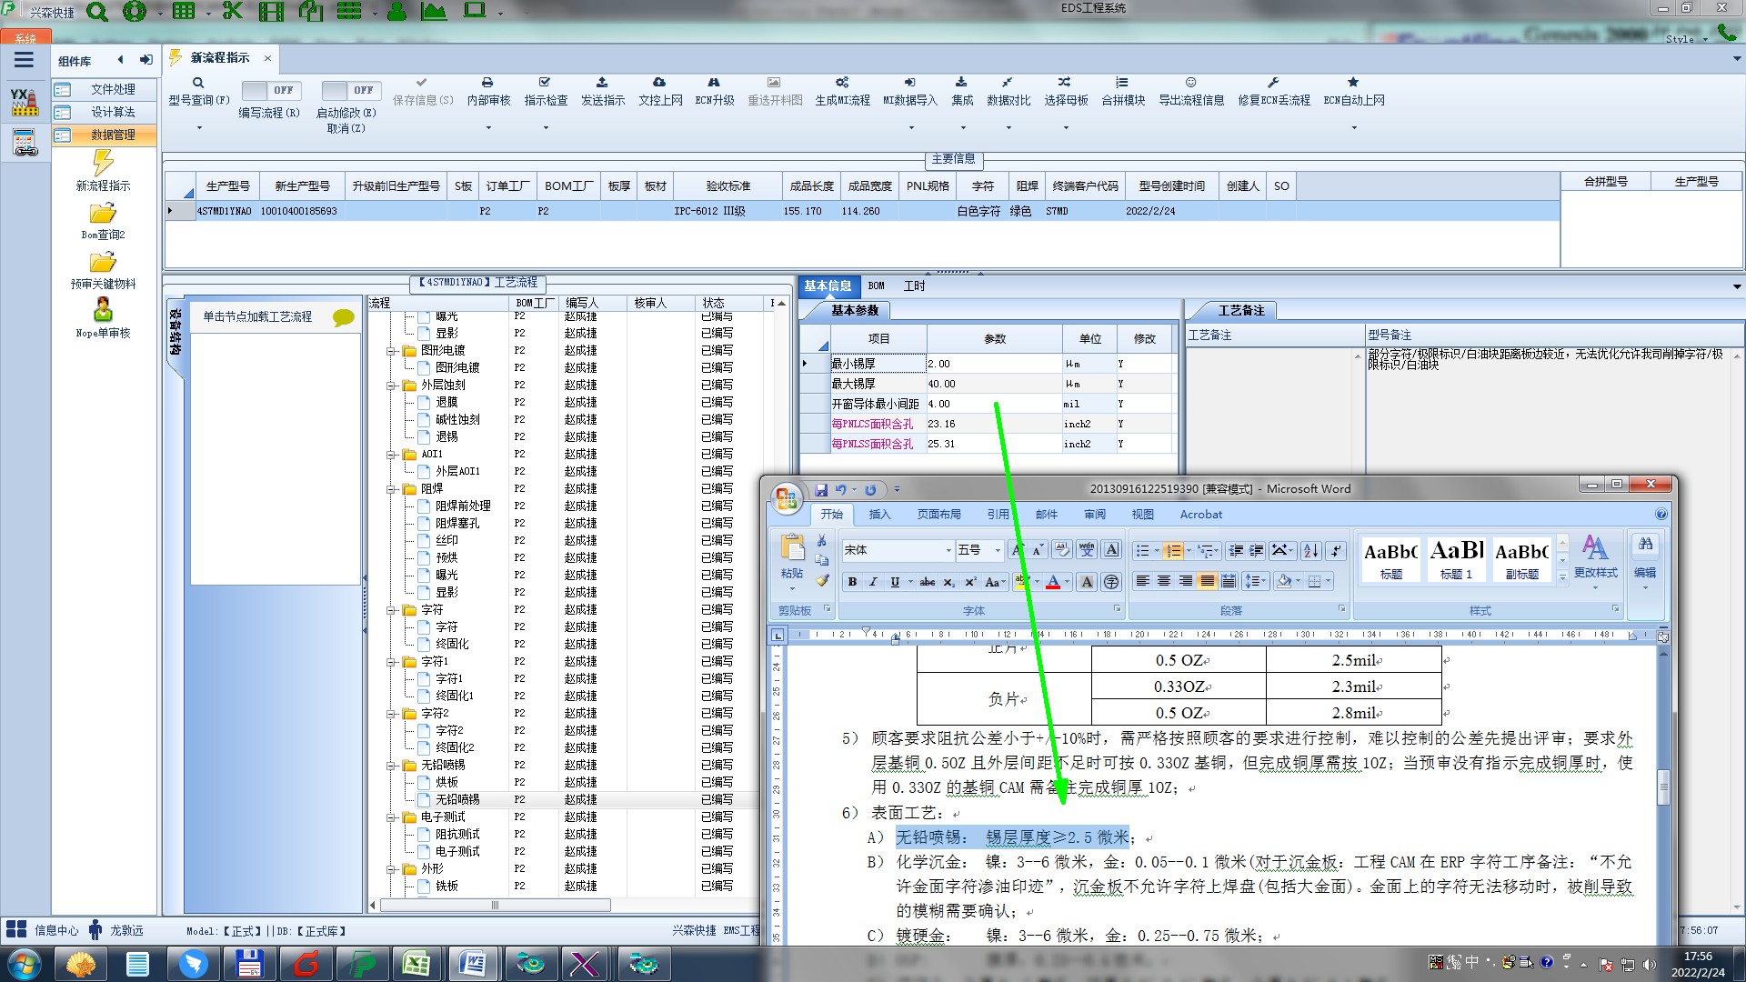Click the 型号查询 search icon
Screen dimensions: 1746x982
click(x=197, y=83)
